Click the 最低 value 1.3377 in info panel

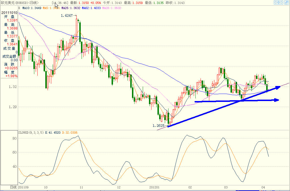click(12, 36)
